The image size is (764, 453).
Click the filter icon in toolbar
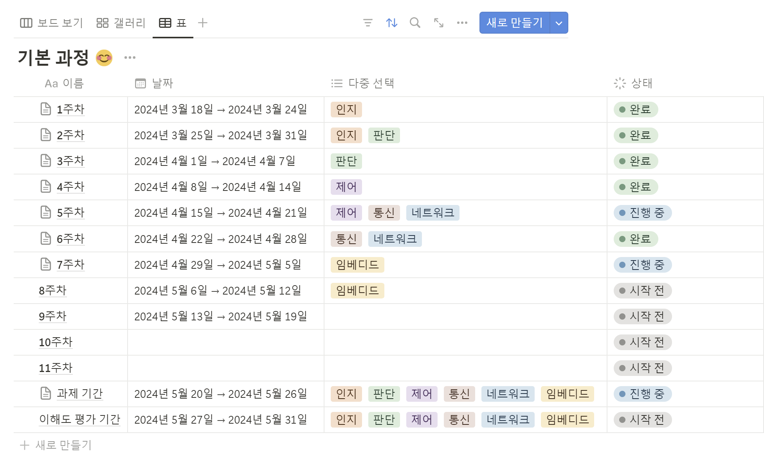(x=368, y=23)
